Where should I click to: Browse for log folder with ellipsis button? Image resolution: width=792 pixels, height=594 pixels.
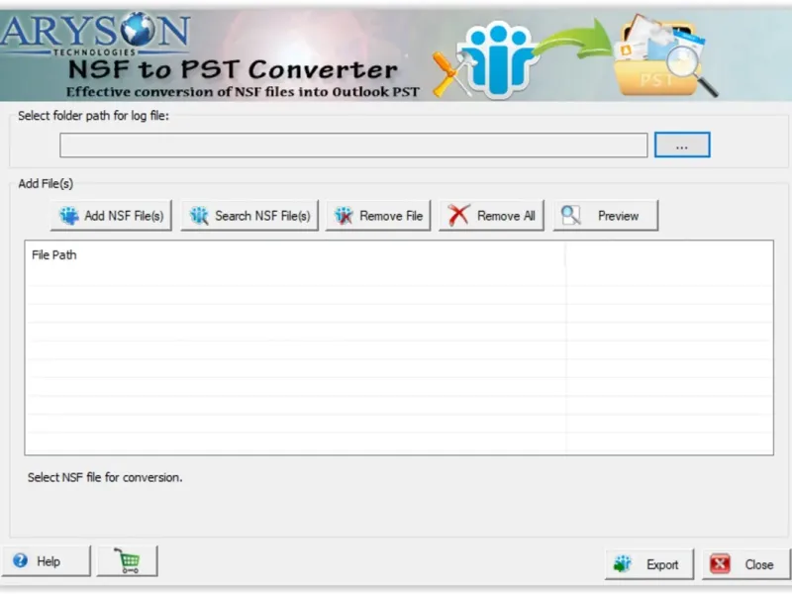click(x=682, y=145)
